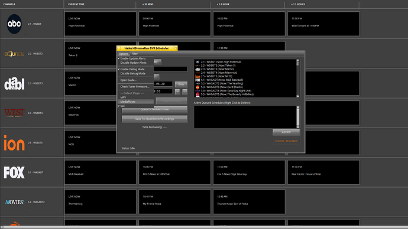Click the ion channel logo in guide
The height and width of the screenshot is (229, 408).
pos(14,143)
